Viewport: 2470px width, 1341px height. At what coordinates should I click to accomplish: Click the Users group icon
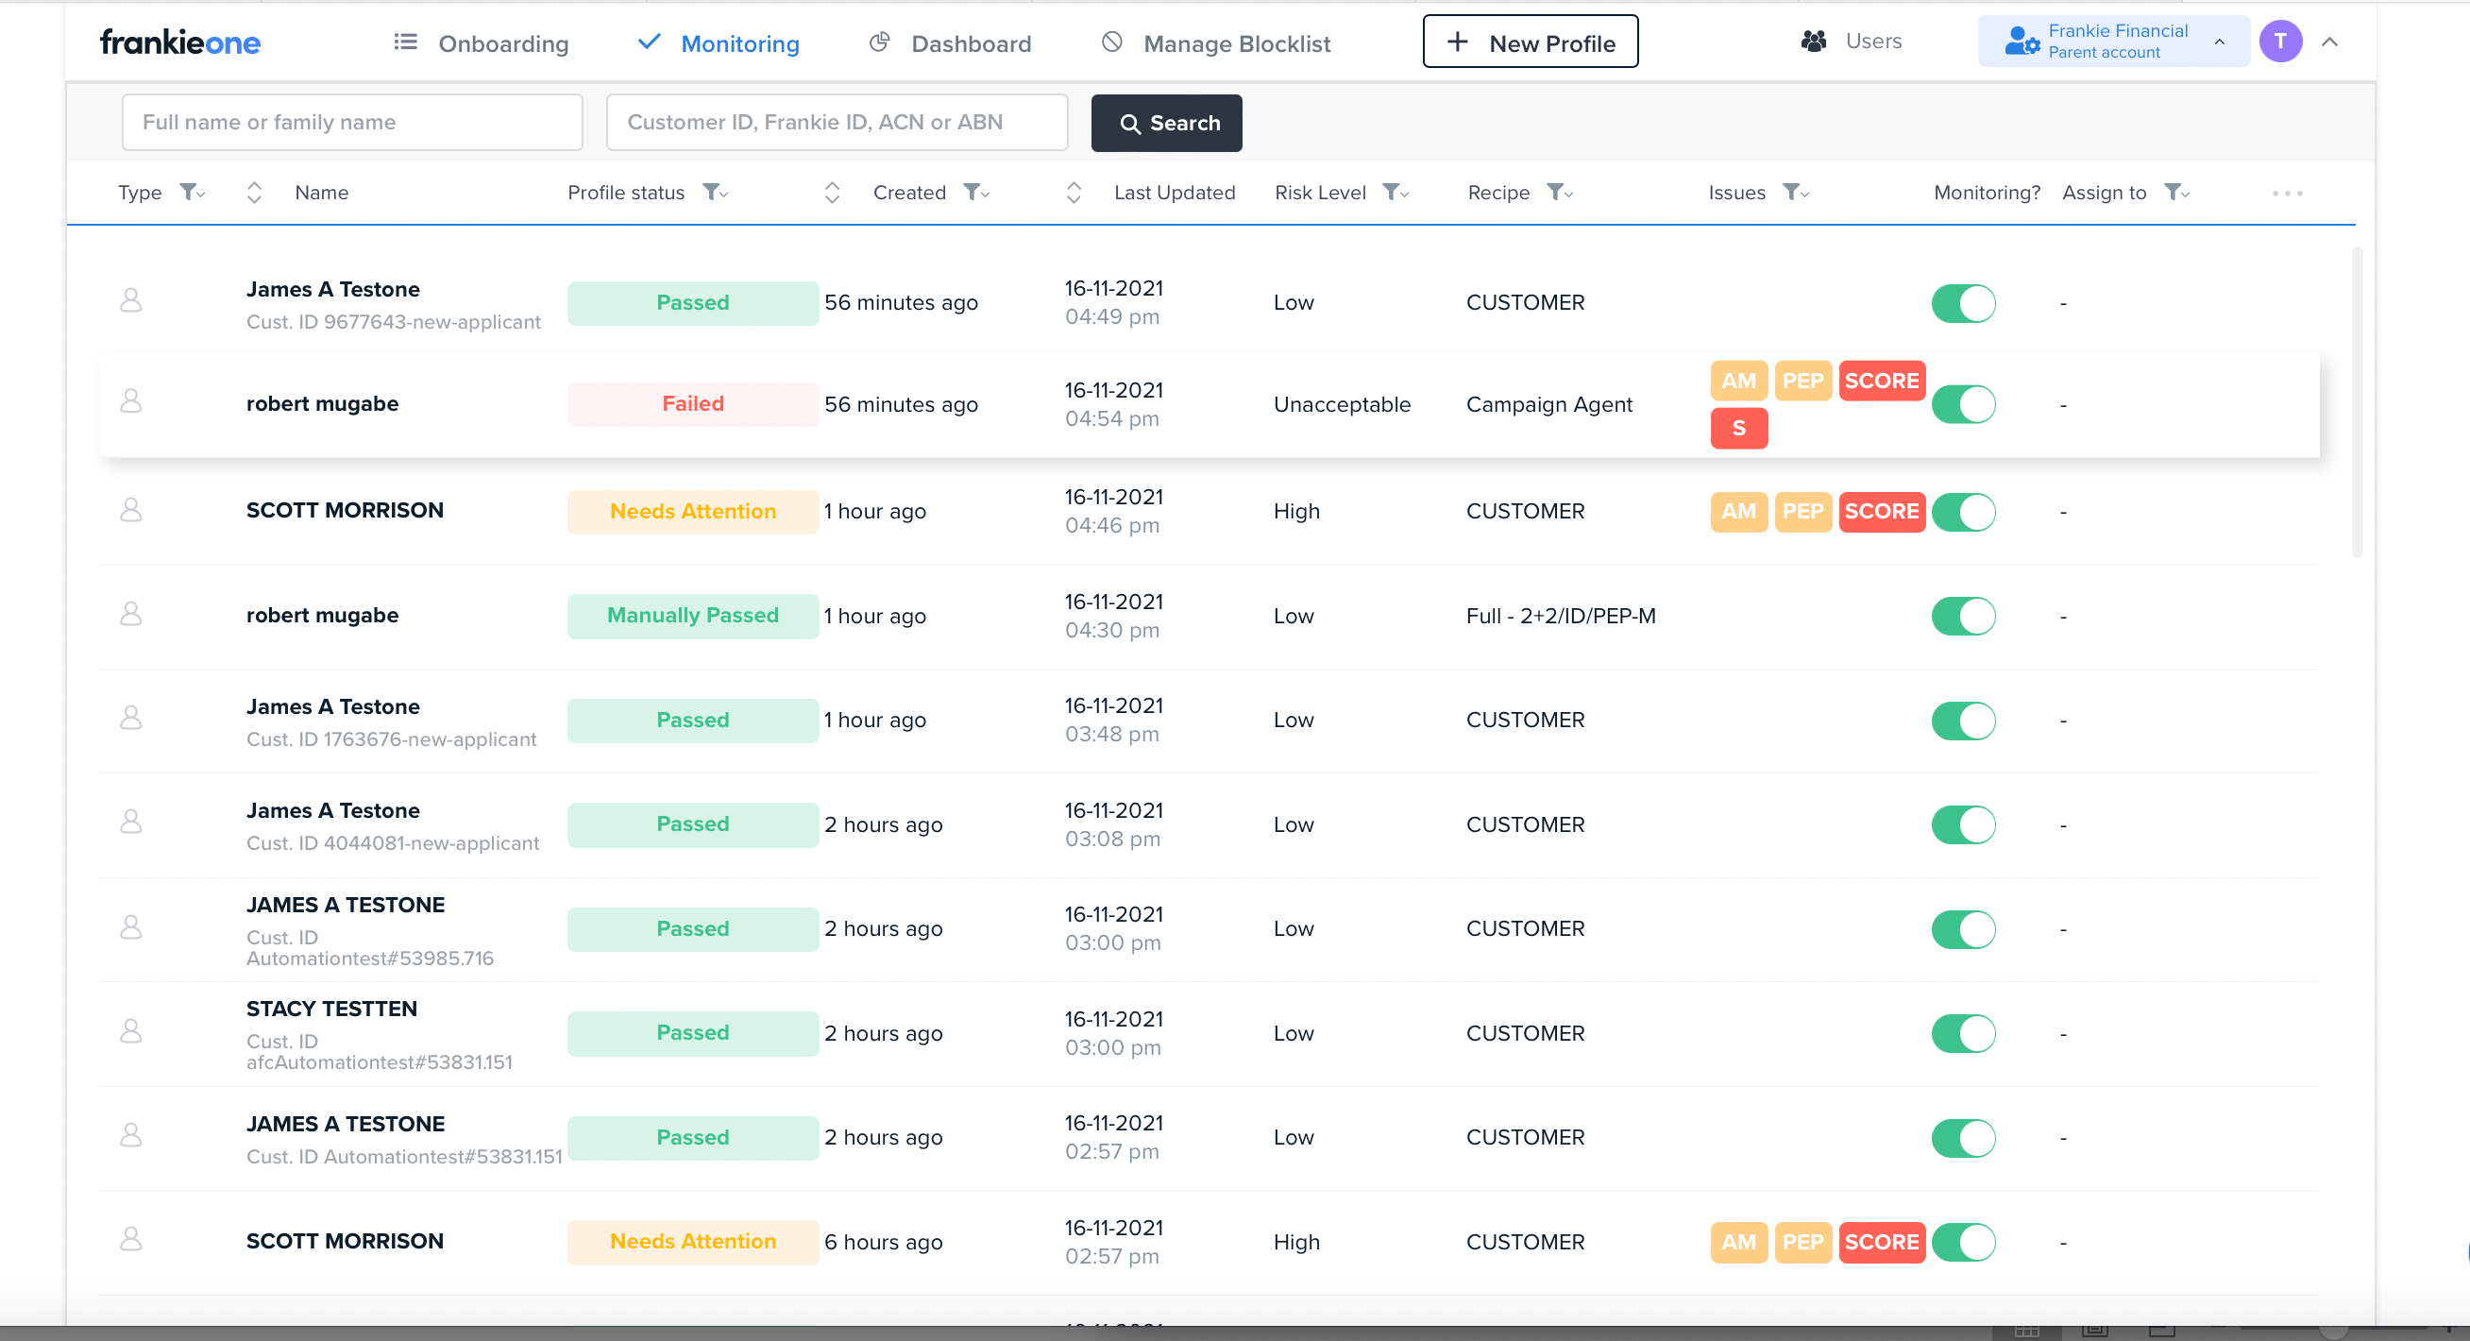click(x=1813, y=42)
